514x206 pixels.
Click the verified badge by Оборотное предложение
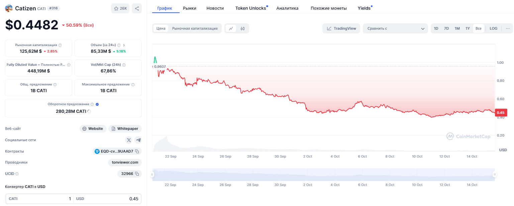click(x=97, y=104)
